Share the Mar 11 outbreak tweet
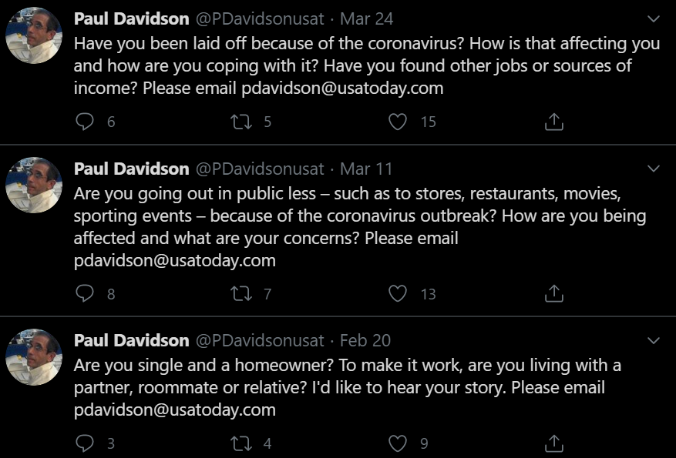Viewport: 676px width, 458px height. pos(554,293)
